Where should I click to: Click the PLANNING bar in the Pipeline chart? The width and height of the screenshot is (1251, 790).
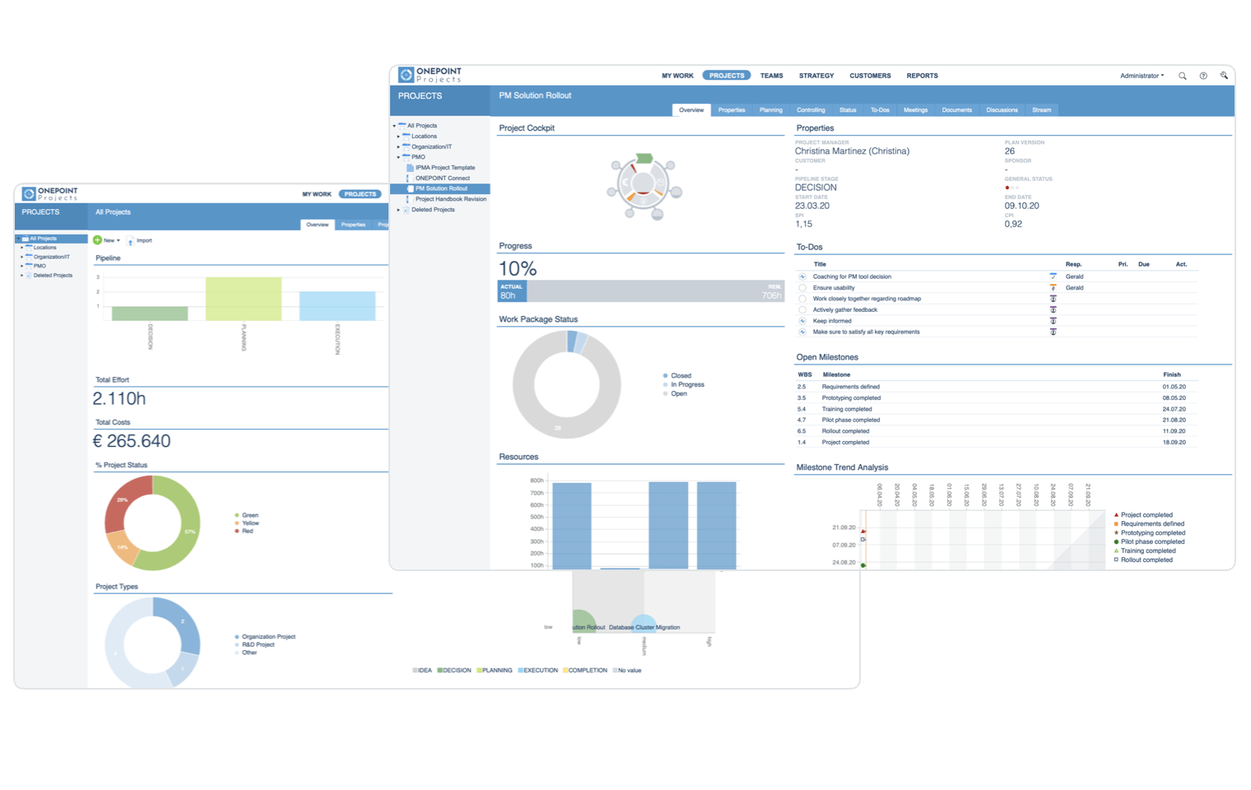[244, 299]
